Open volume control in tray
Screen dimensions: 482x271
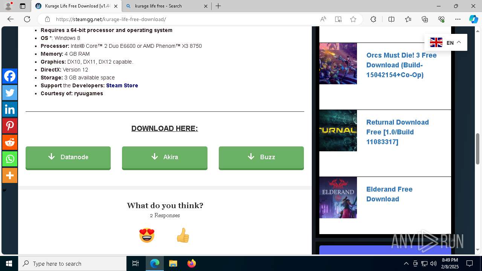coord(433,263)
